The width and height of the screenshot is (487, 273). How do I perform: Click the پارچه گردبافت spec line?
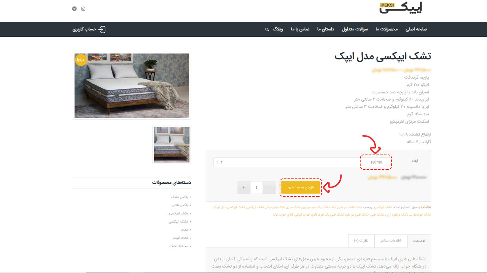416,77
